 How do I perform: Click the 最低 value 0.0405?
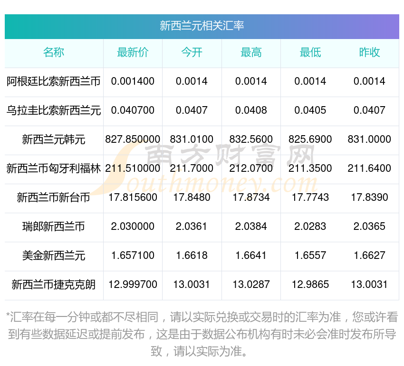tap(310, 110)
